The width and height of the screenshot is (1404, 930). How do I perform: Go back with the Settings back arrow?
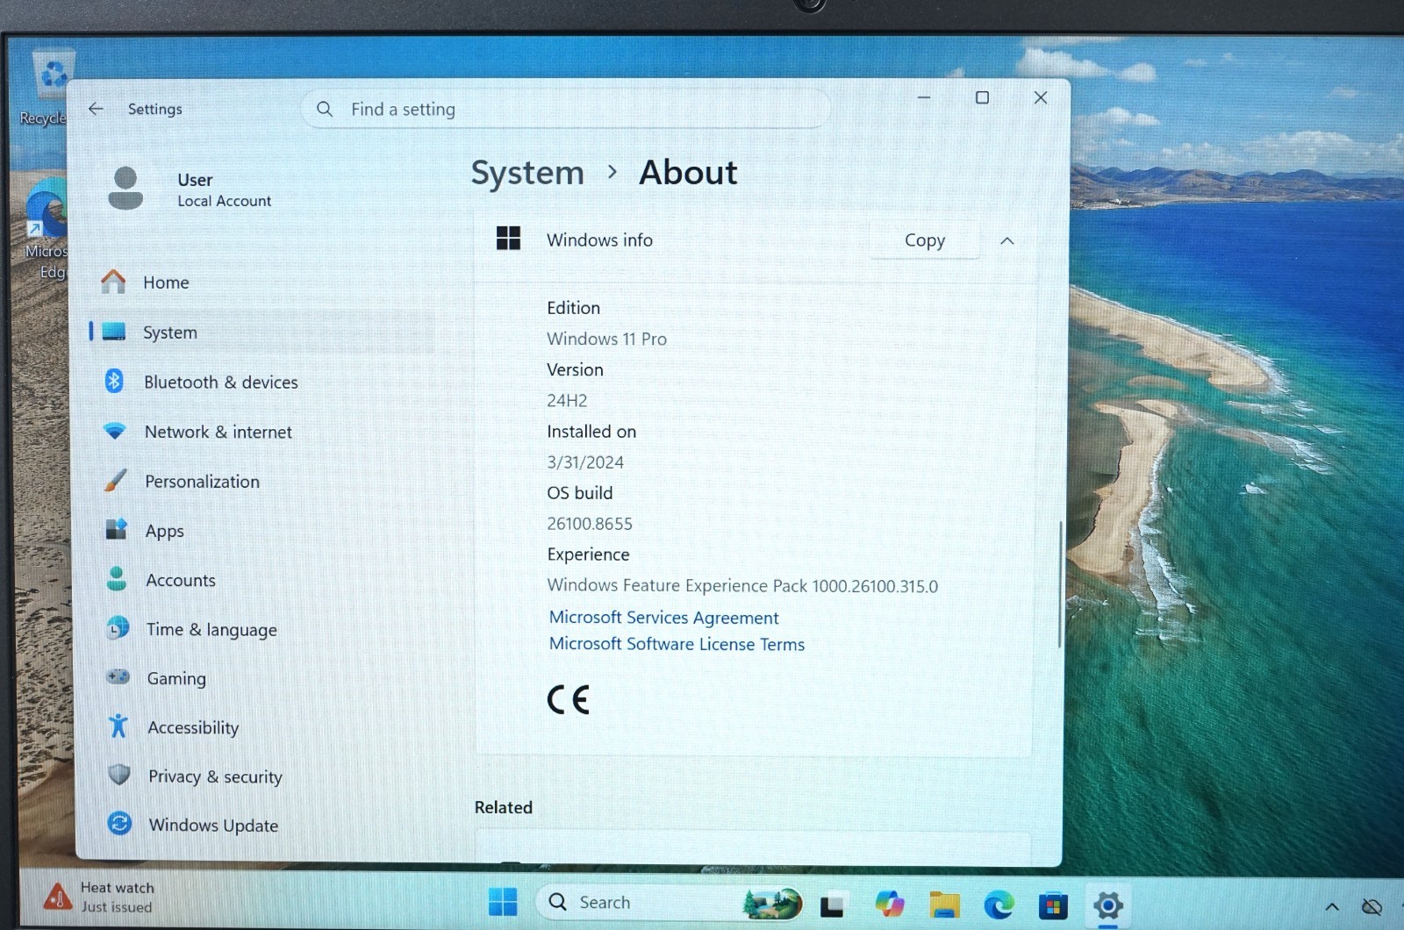(97, 109)
